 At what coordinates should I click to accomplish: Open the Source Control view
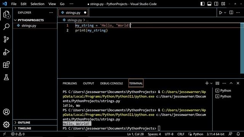point(6,39)
